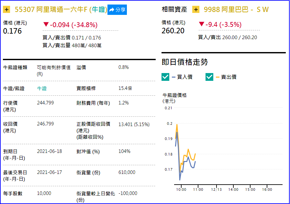The image size is (290, 204).
Task: Select the warrant price 0.176
Action: coord(12,31)
